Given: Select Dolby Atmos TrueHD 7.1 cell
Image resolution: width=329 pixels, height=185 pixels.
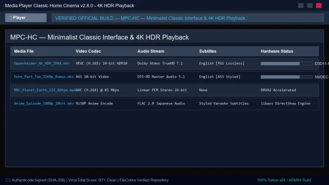Looking at the screenshot, I should (160, 63).
